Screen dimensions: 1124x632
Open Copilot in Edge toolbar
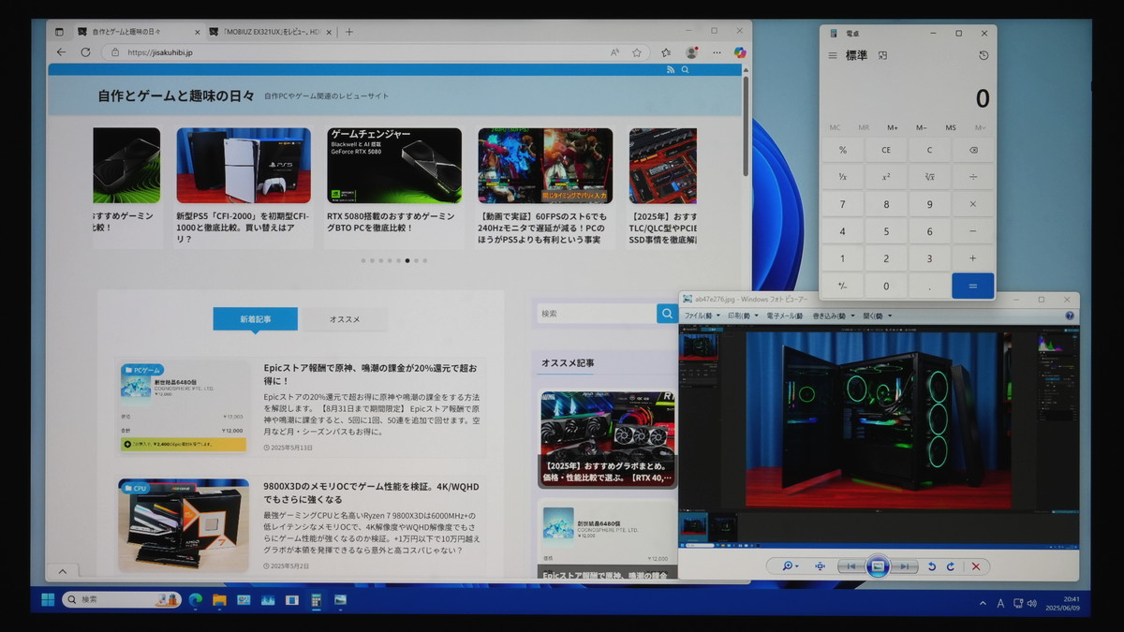(739, 52)
